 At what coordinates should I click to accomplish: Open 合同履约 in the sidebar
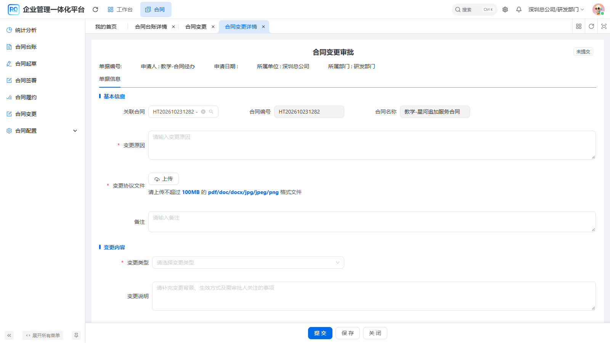[x=42, y=97]
